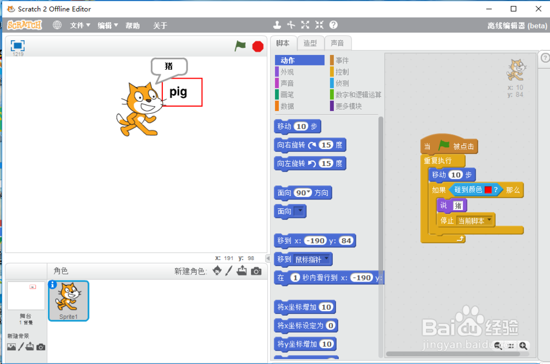Click the green flag to start
This screenshot has width=550, height=364.
[240, 46]
